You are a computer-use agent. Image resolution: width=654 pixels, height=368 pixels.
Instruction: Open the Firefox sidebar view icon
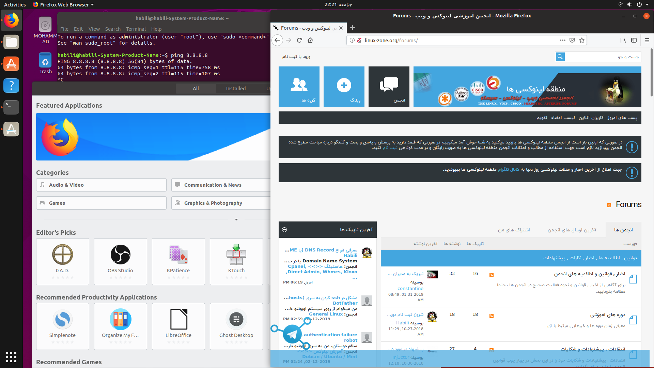pyautogui.click(x=634, y=40)
